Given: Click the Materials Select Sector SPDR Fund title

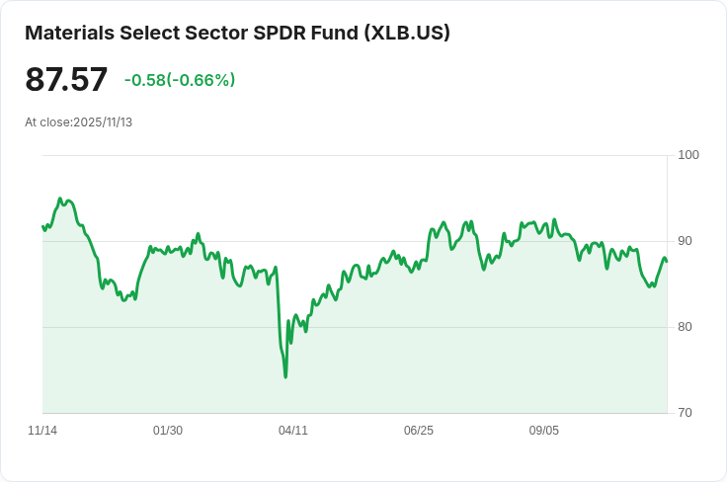Looking at the screenshot, I should pos(237,33).
